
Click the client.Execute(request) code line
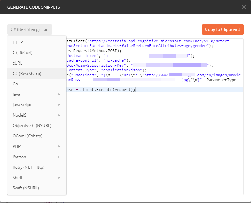[x=155, y=90]
